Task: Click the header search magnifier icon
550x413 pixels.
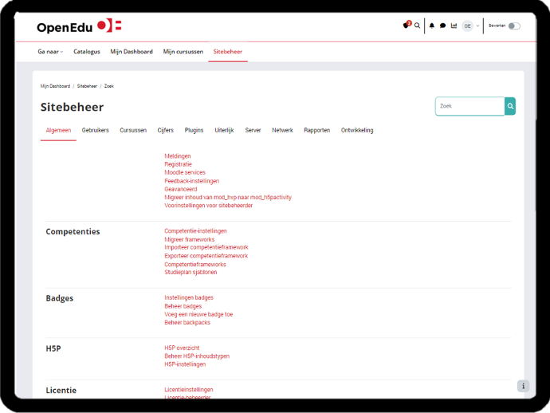Action: [417, 26]
